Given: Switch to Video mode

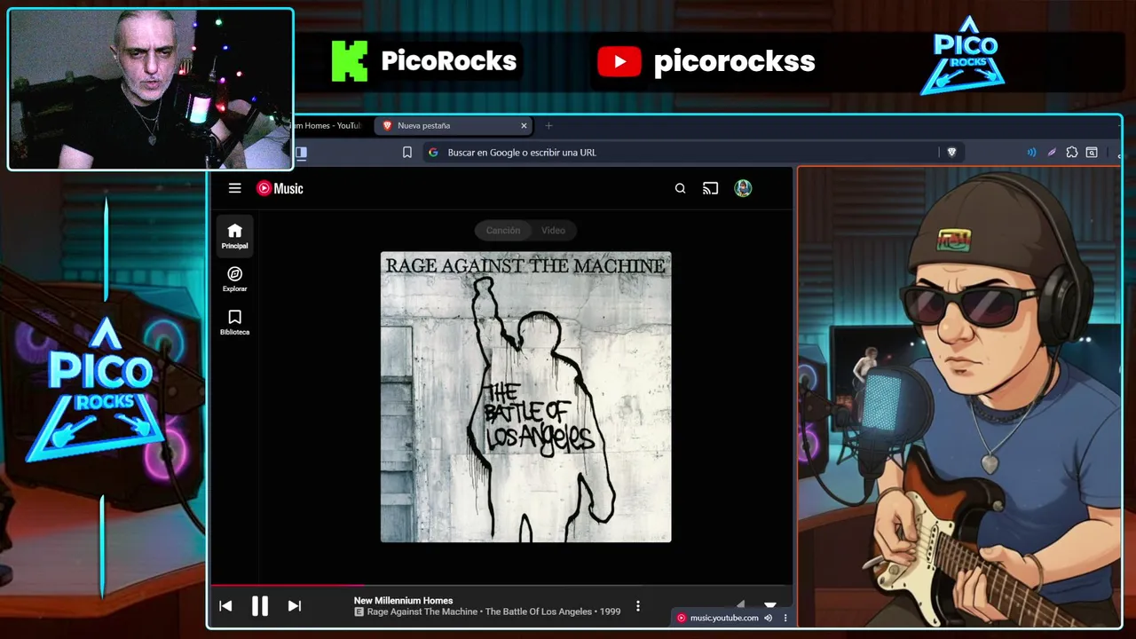Looking at the screenshot, I should pyautogui.click(x=553, y=230).
